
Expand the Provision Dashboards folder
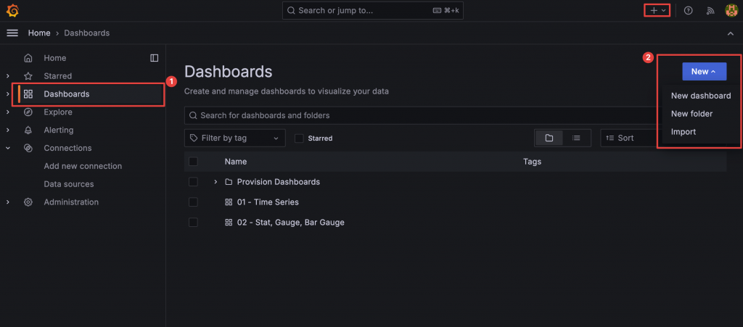(x=215, y=181)
